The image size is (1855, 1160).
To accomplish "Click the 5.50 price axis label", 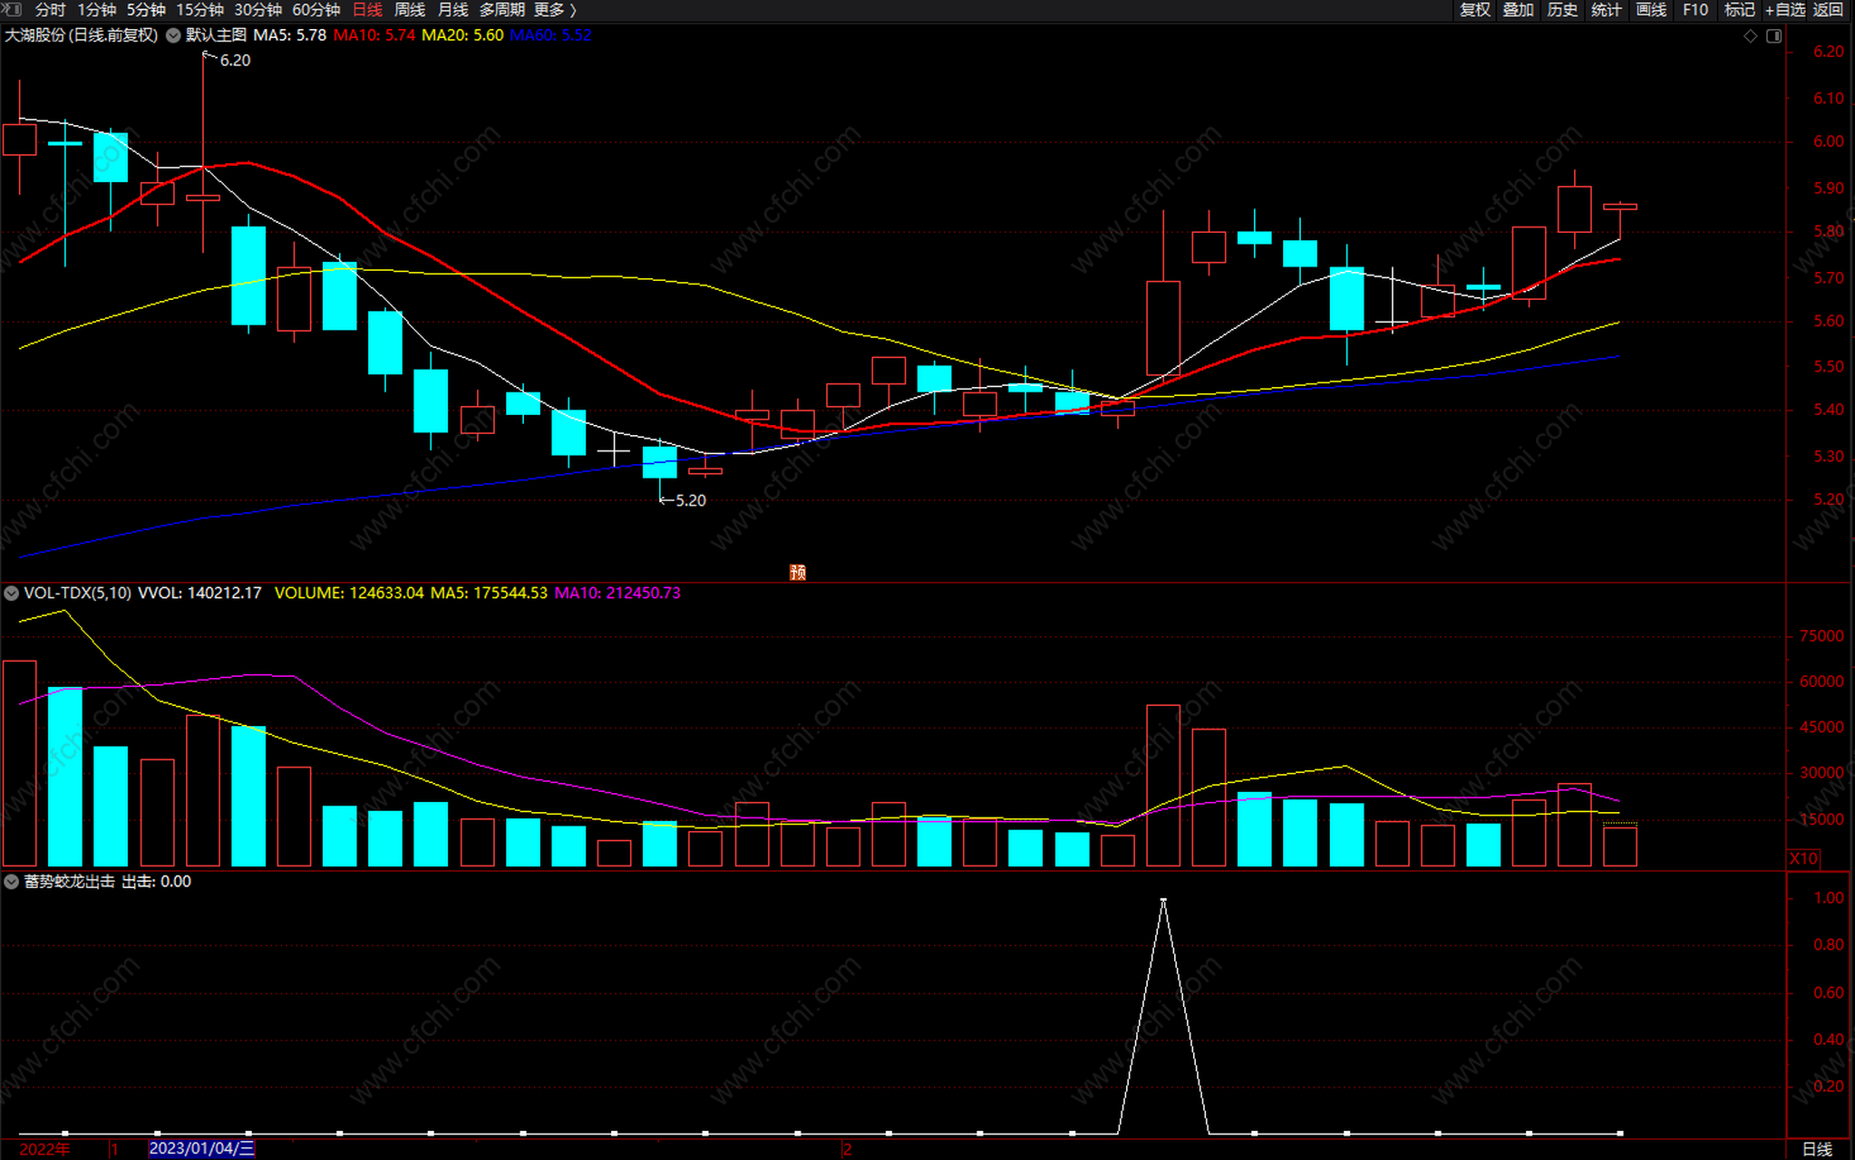I will [1828, 366].
